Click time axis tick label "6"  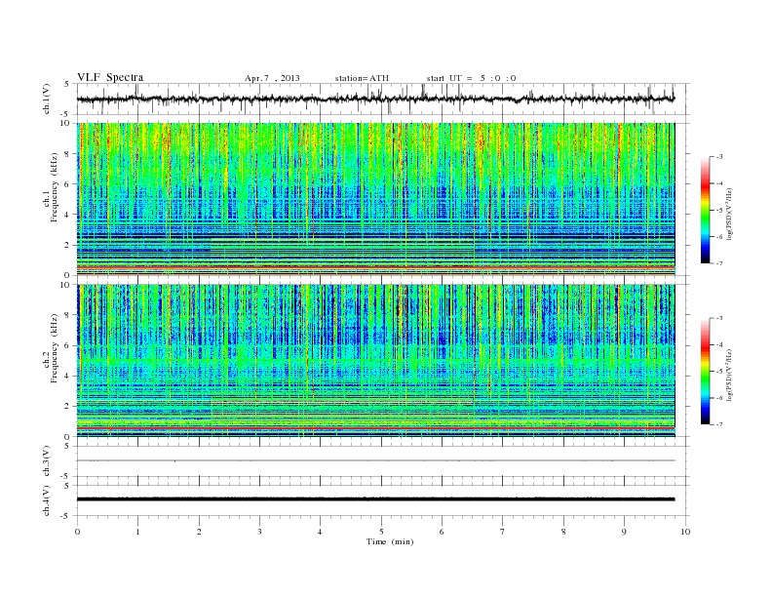(442, 532)
